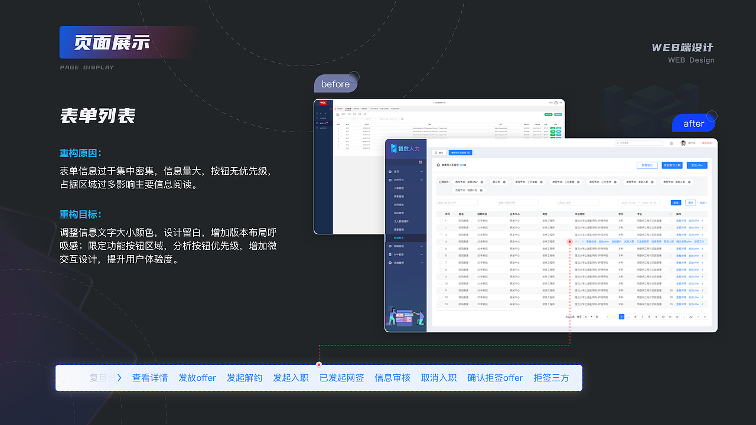Click 拒签三方 in the enlarged action bar

[x=551, y=378]
